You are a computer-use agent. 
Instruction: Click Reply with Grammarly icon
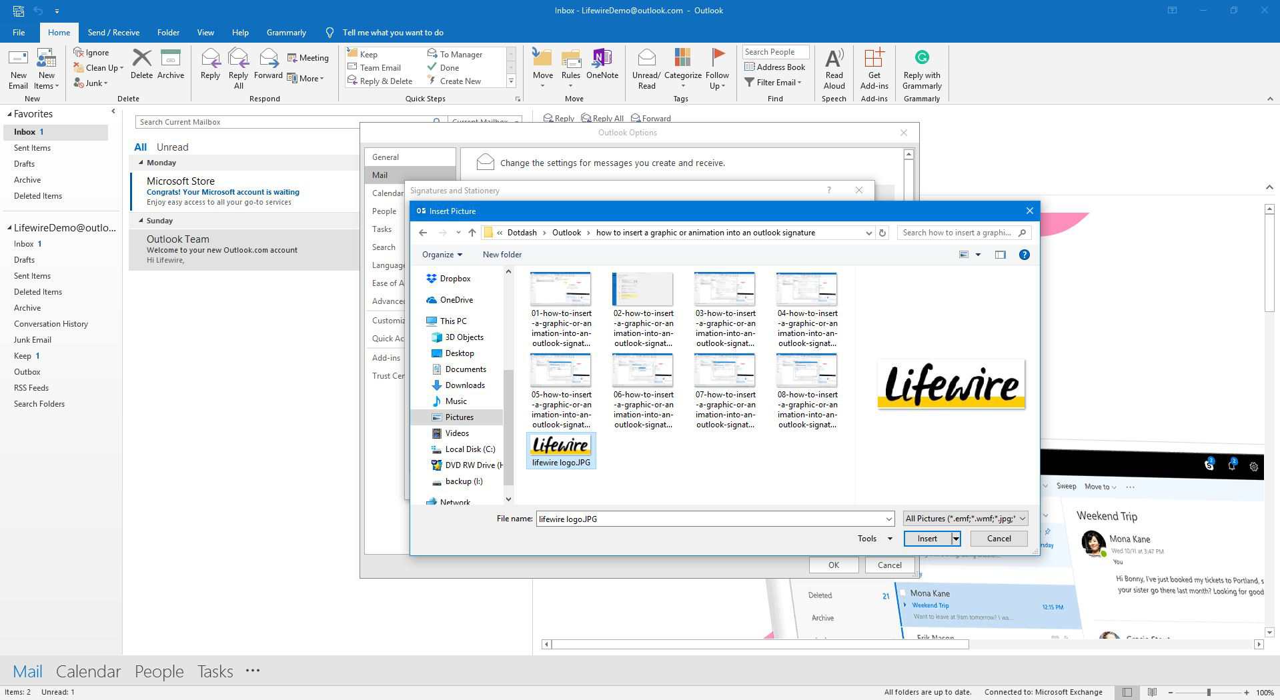click(922, 69)
